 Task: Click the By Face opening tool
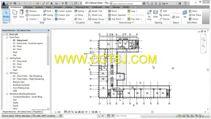click(149, 15)
